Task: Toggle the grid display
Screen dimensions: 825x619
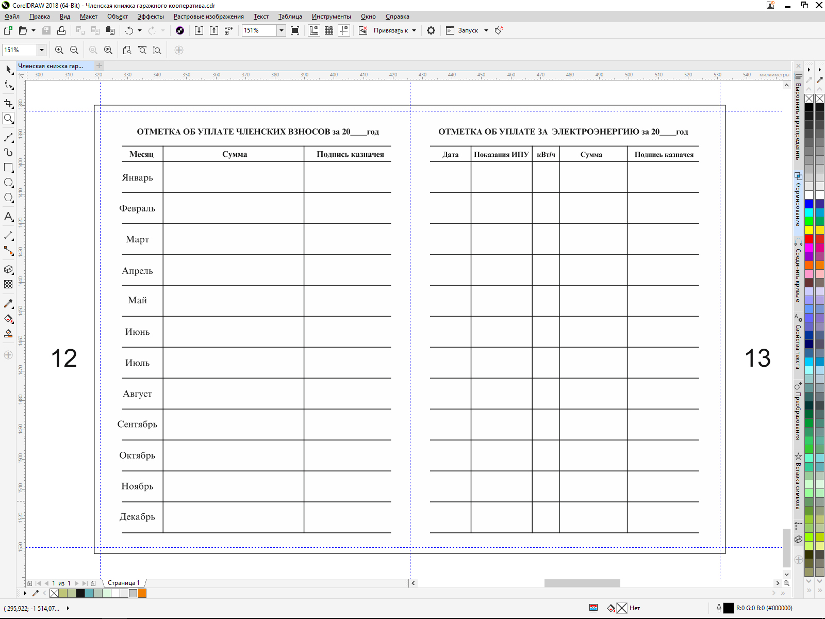Action: (329, 30)
